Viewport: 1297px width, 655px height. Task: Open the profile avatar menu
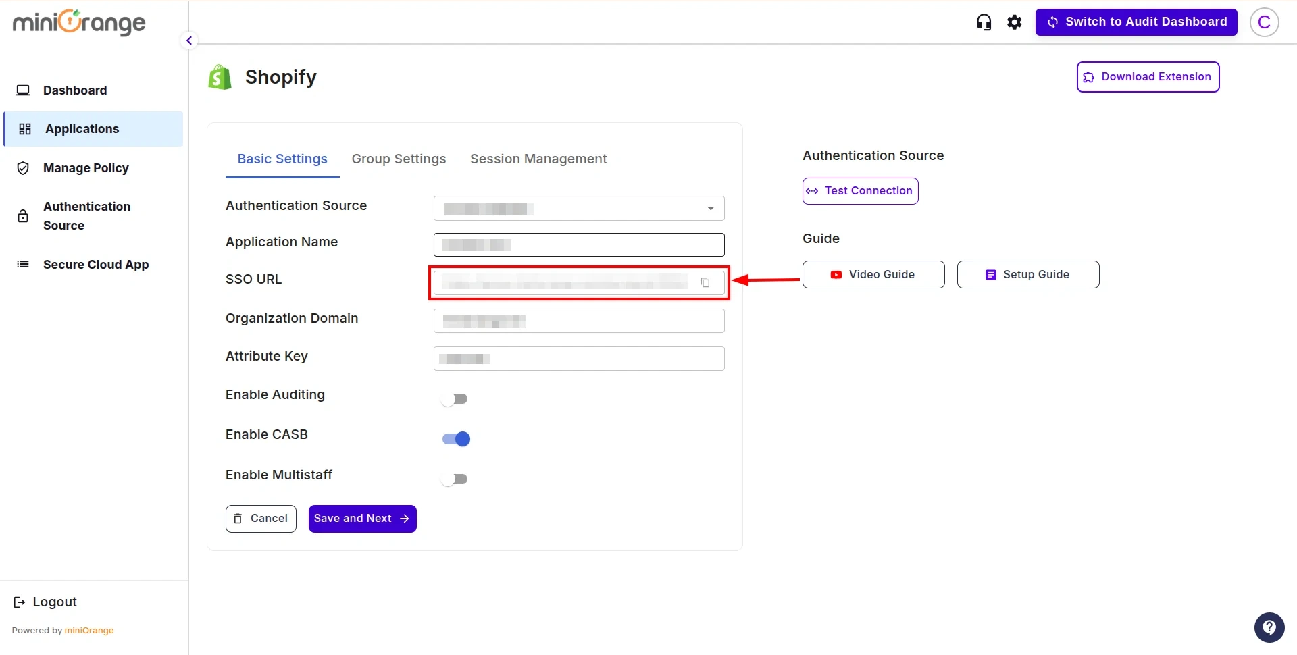(1264, 22)
